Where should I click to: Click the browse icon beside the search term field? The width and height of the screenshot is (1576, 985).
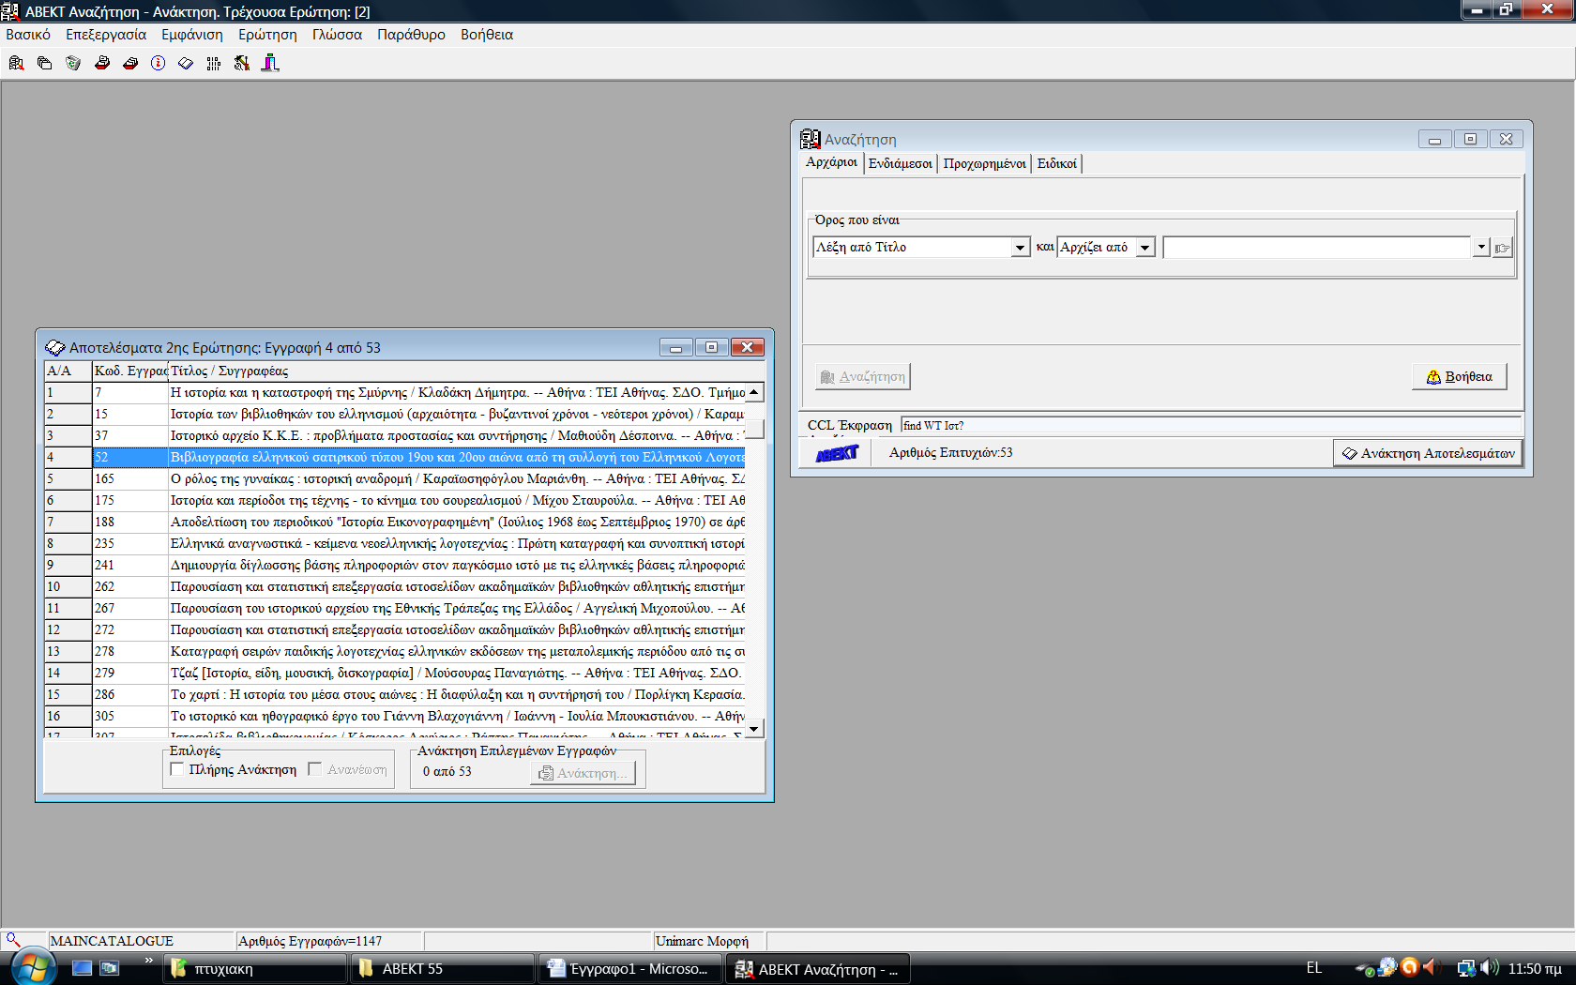(x=1503, y=248)
